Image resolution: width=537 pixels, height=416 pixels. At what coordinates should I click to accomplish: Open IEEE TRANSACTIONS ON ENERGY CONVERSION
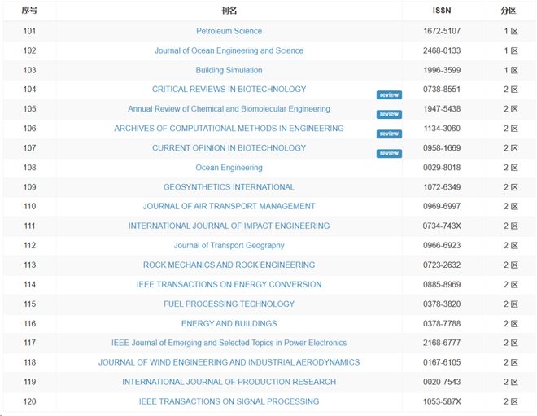[x=229, y=285]
